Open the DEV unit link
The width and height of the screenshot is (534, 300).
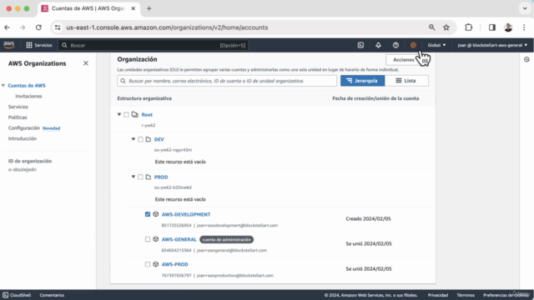pos(159,139)
